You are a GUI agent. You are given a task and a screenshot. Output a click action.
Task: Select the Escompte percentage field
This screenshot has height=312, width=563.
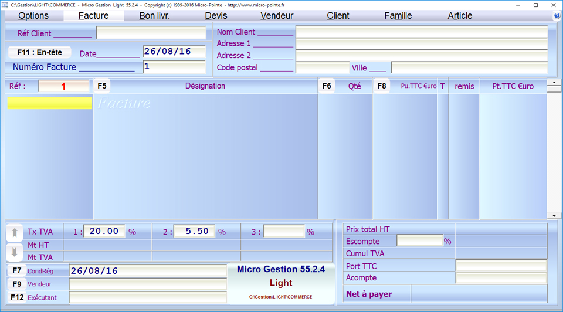(x=419, y=241)
